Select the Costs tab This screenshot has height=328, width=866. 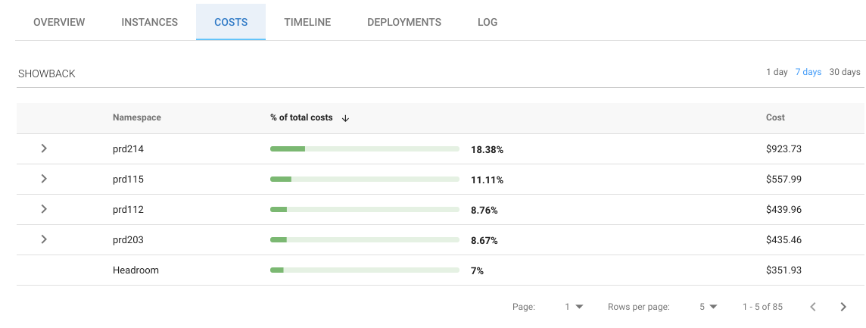(231, 22)
